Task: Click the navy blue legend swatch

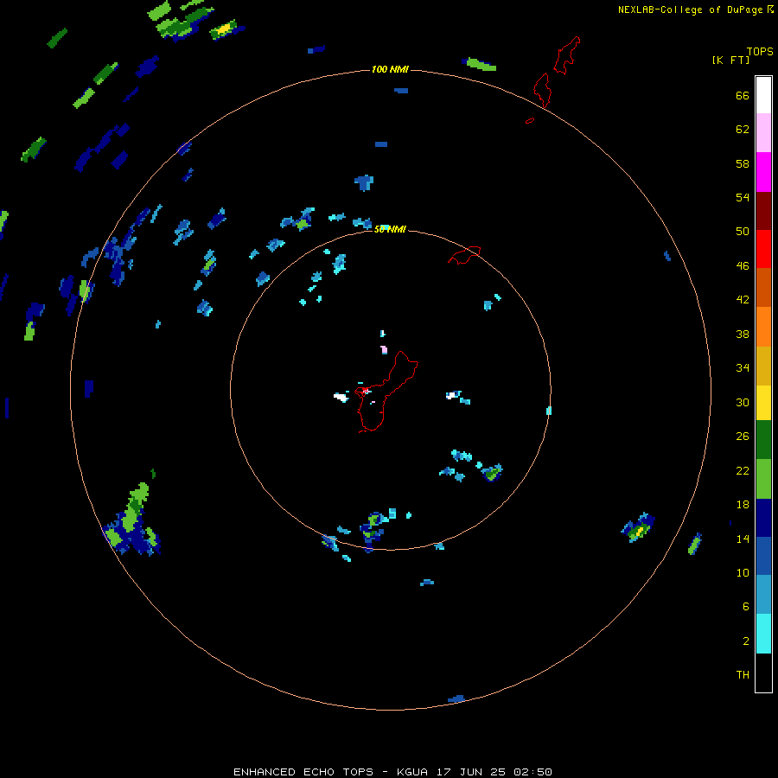Action: [763, 518]
